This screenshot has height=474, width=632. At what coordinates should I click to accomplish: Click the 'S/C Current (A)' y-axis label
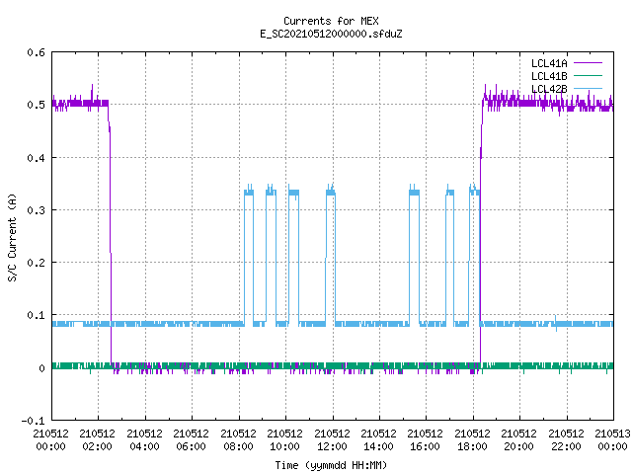(12, 237)
